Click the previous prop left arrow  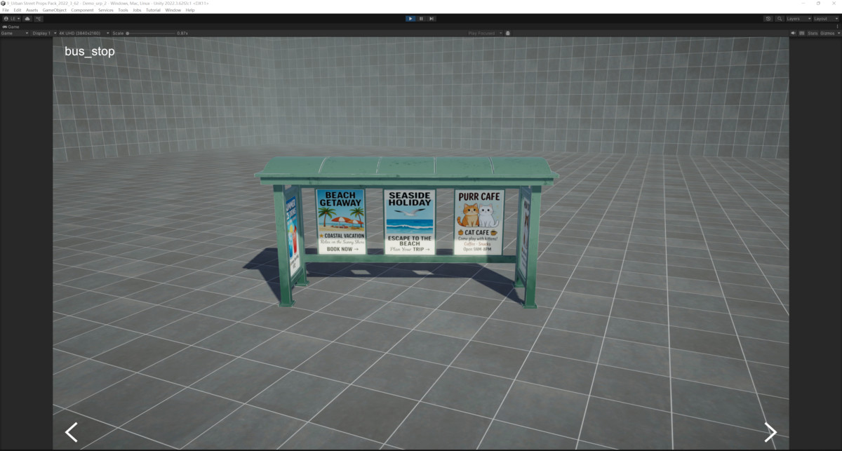pos(71,432)
